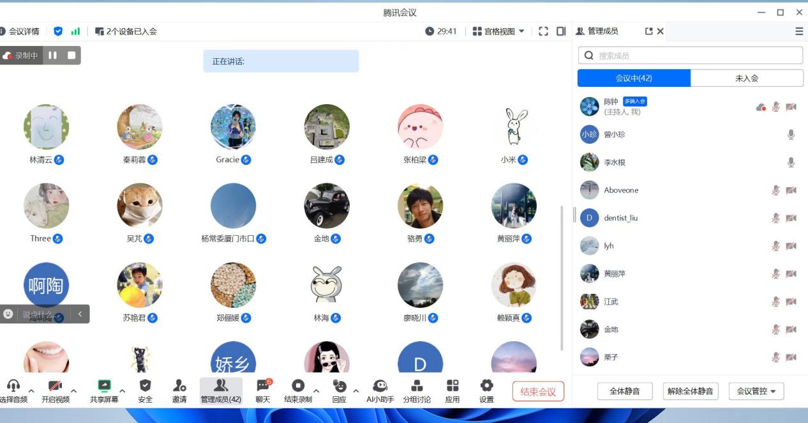Image resolution: width=808 pixels, height=423 pixels.
Task: Launch the AI小助手 assistant
Action: [380, 390]
